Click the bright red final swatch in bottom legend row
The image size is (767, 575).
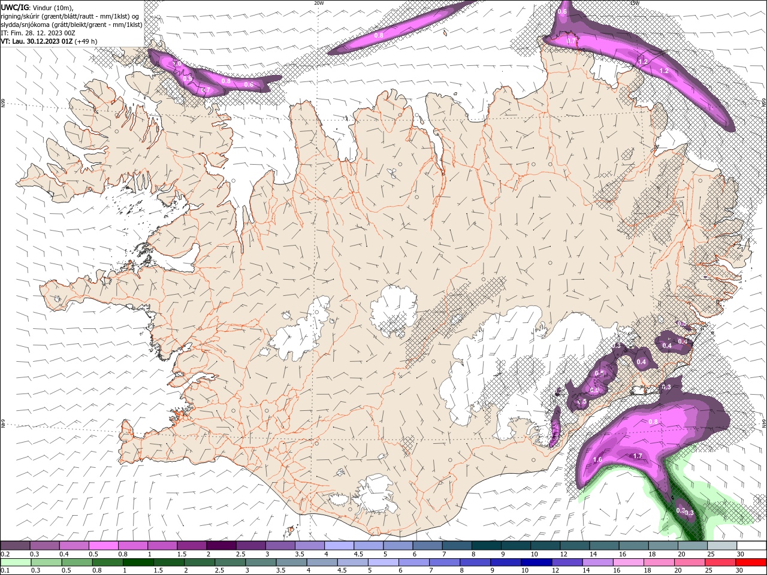(750, 562)
